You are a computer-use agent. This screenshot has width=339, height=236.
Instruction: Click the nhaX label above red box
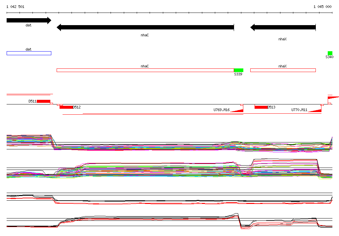(282, 66)
